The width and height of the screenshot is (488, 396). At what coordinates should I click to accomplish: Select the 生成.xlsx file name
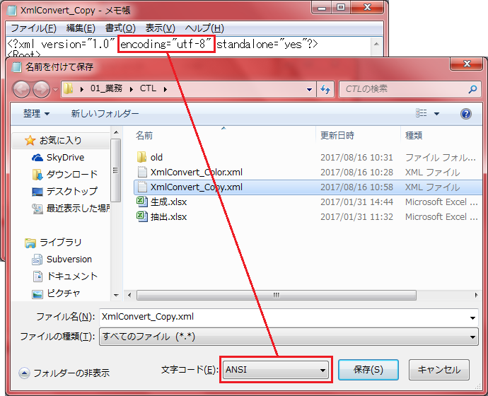(168, 202)
